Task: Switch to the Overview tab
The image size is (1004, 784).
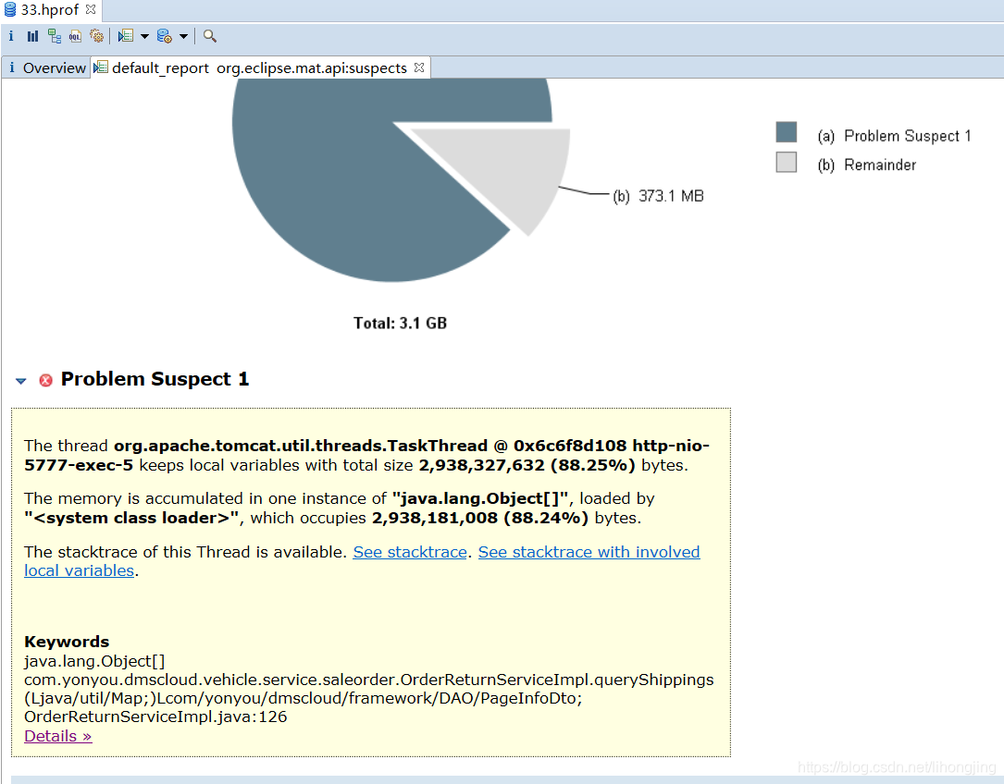Action: pos(47,67)
